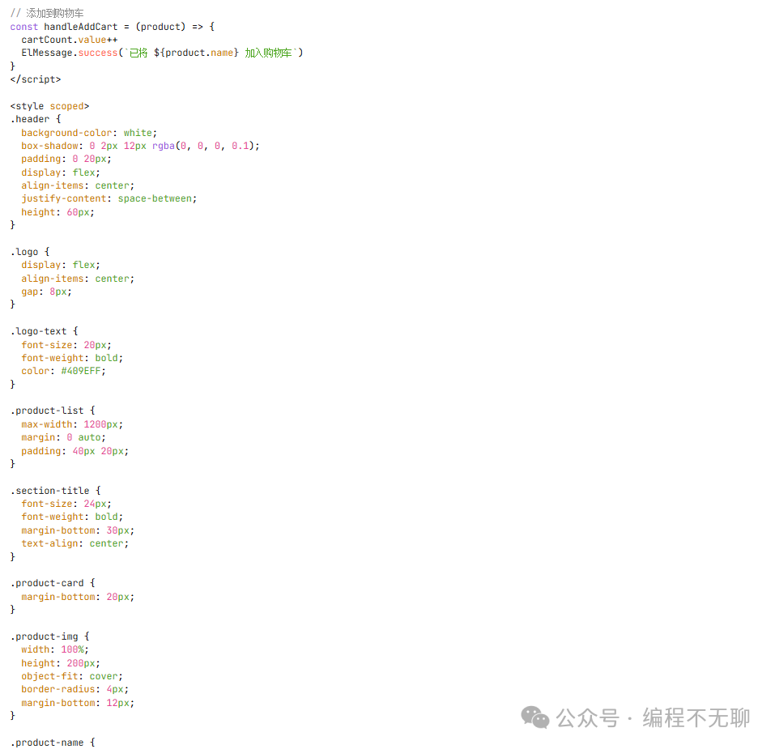
Task: Click the ".logo {" selector line
Action: tap(30, 252)
